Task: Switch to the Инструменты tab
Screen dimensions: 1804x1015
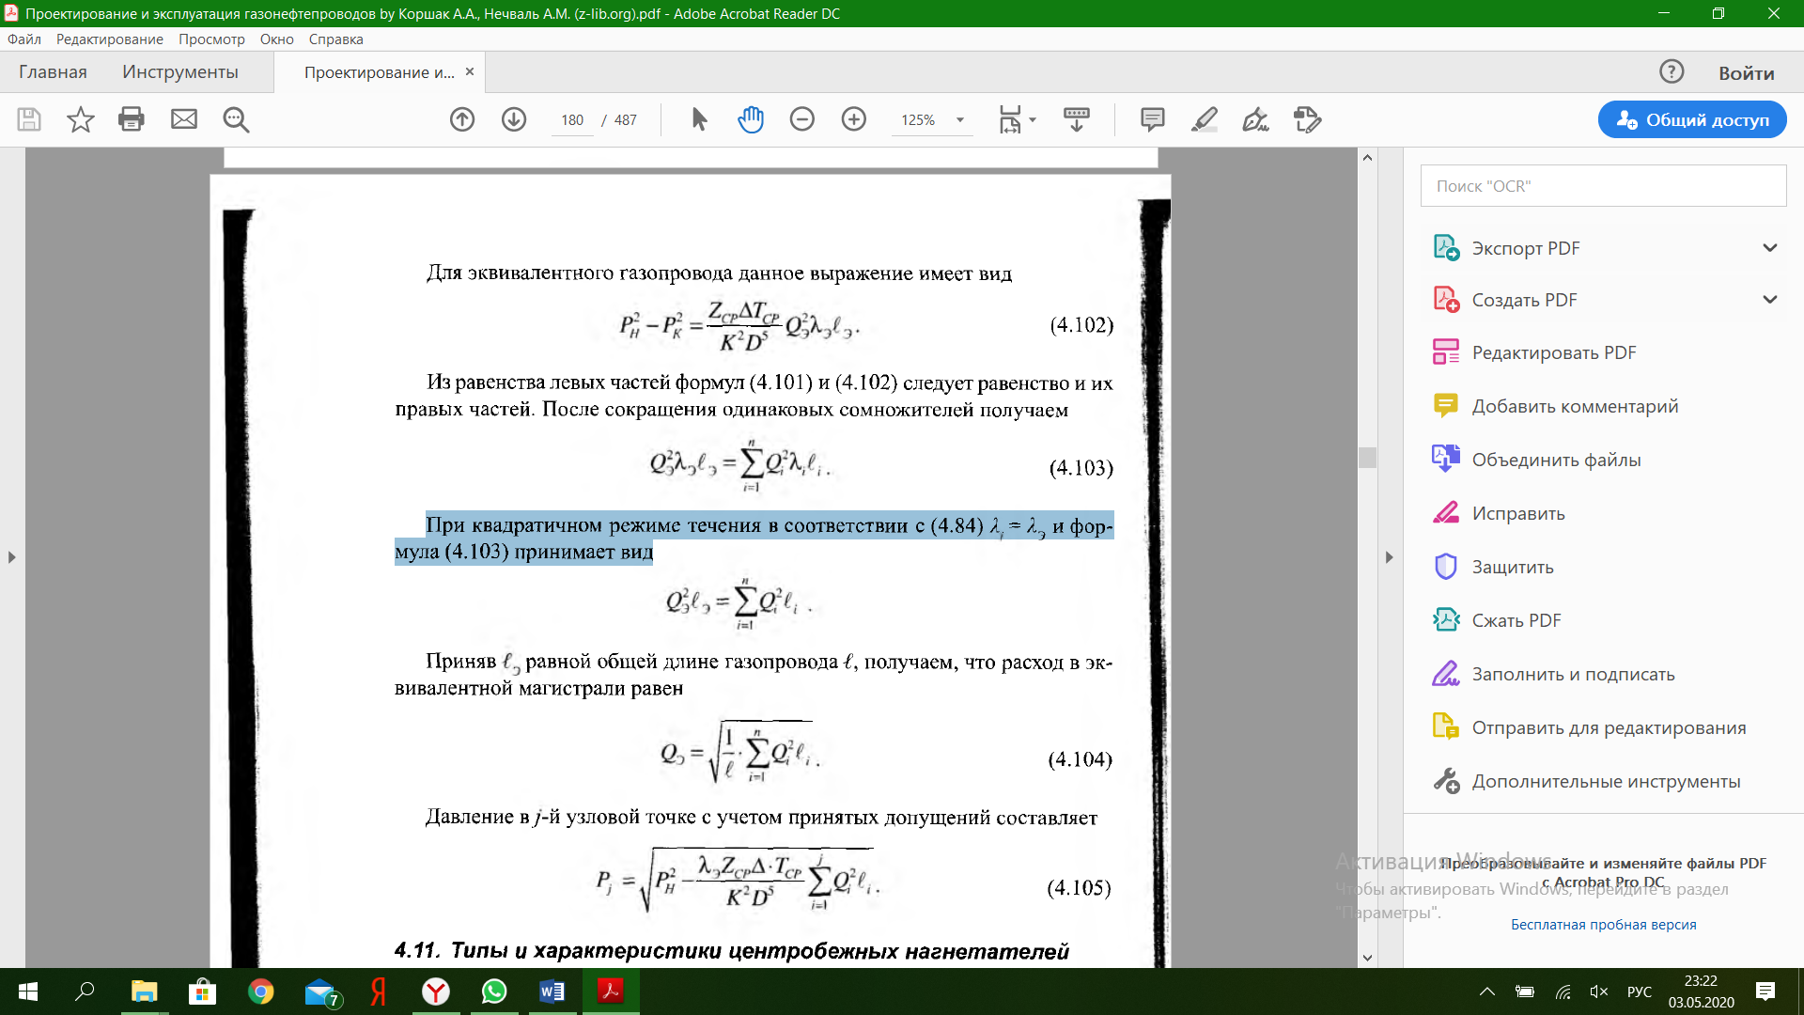Action: [180, 72]
